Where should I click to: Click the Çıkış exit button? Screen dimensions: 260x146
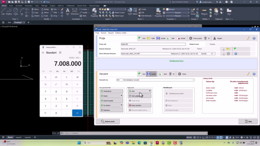[x=248, y=122]
